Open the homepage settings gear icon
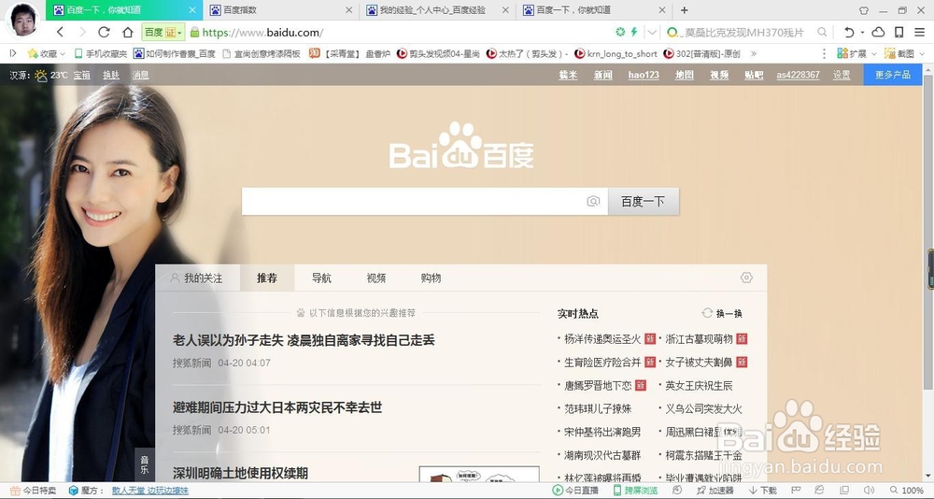934x499 pixels. [746, 278]
